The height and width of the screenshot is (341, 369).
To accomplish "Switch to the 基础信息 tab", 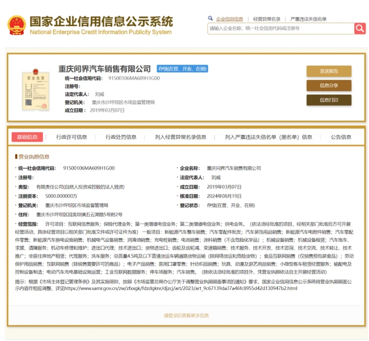I will (27, 137).
